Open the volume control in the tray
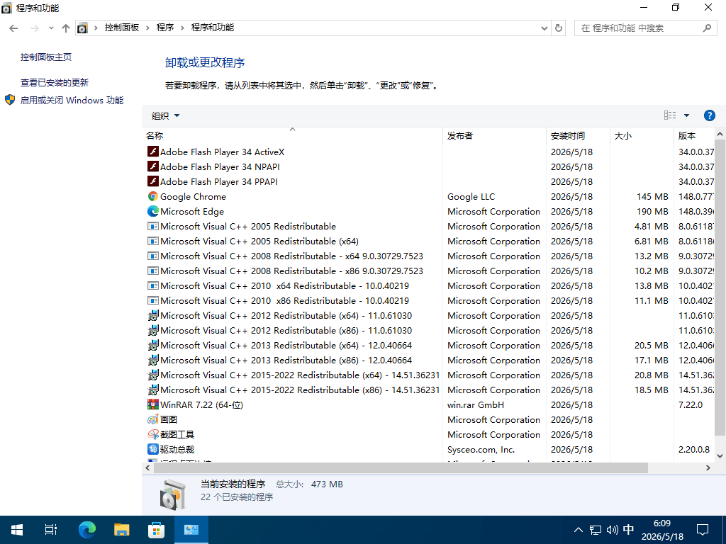Screen dimensions: 726x544 (612, 530)
